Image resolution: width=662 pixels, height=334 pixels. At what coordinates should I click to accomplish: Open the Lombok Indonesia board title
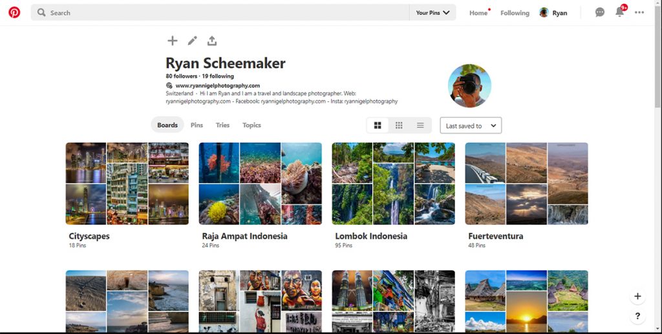coord(371,236)
